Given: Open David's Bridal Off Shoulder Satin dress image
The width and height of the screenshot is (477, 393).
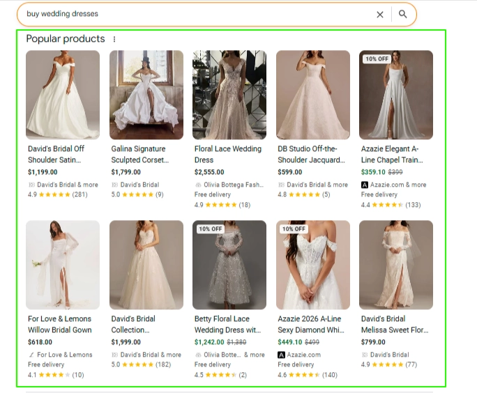Looking at the screenshot, I should pos(63,95).
